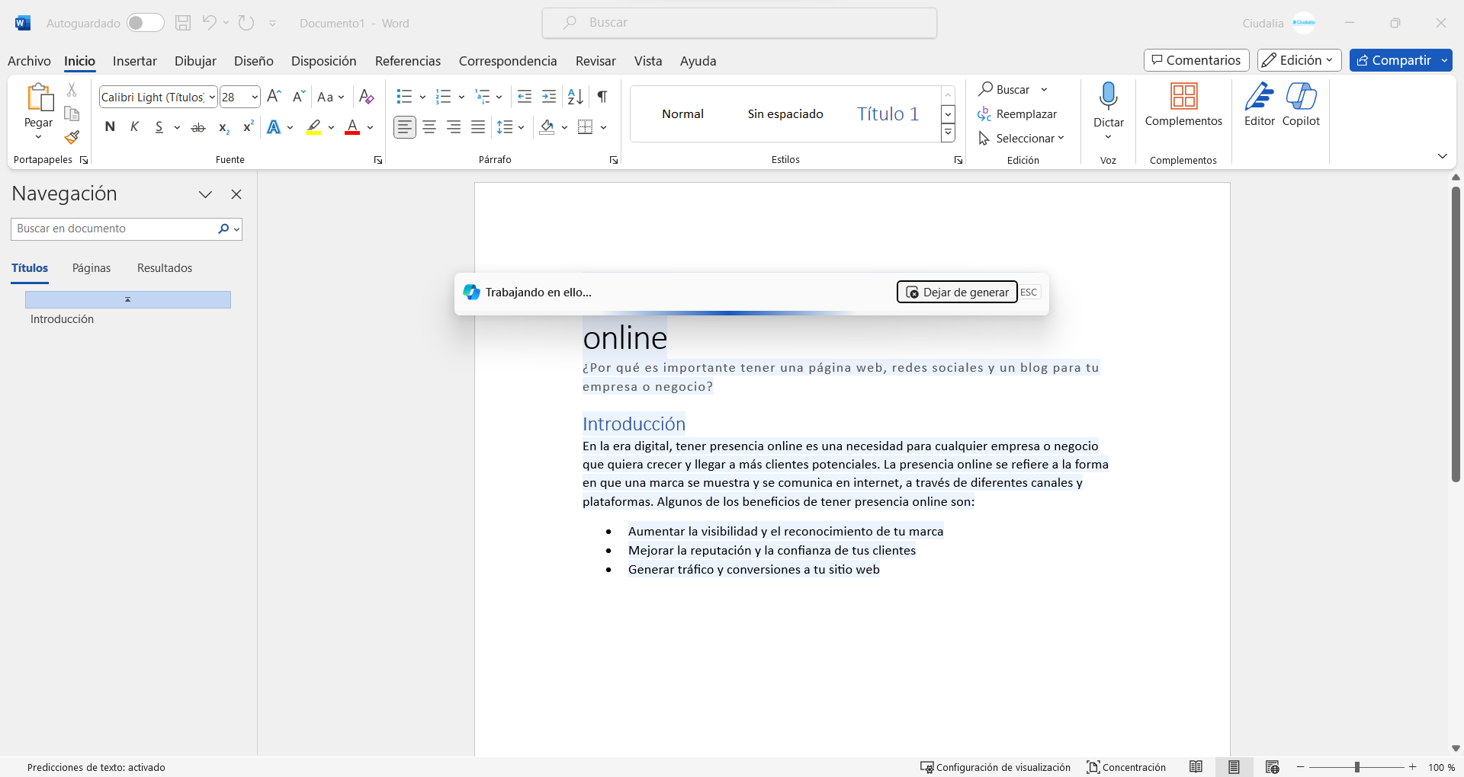
Task: Apply Borrar todo el formato
Action: pos(366,96)
